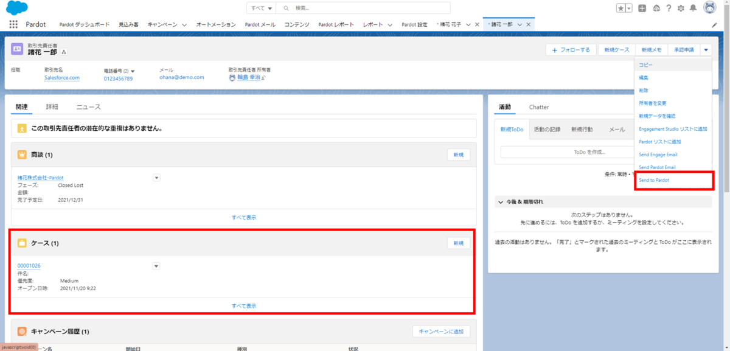Open the user avatar profile menu
This screenshot has width=730, height=351.
[x=710, y=8]
